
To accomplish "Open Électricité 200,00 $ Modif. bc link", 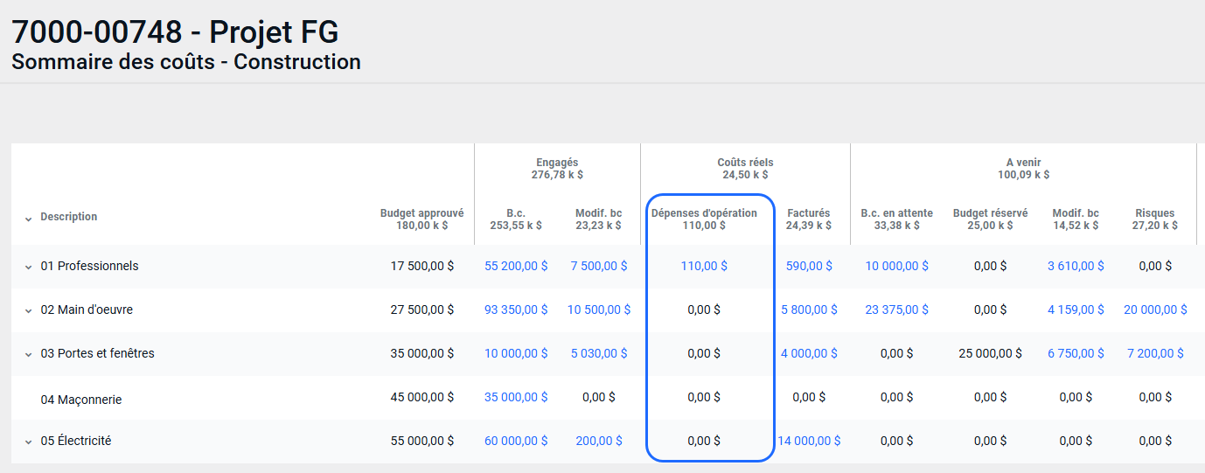I will pyautogui.click(x=599, y=441).
